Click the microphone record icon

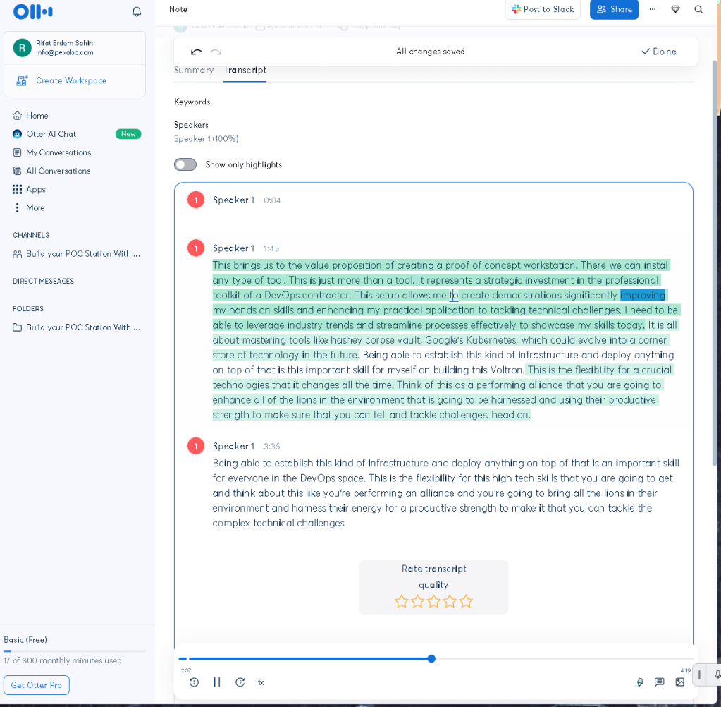coord(717,675)
